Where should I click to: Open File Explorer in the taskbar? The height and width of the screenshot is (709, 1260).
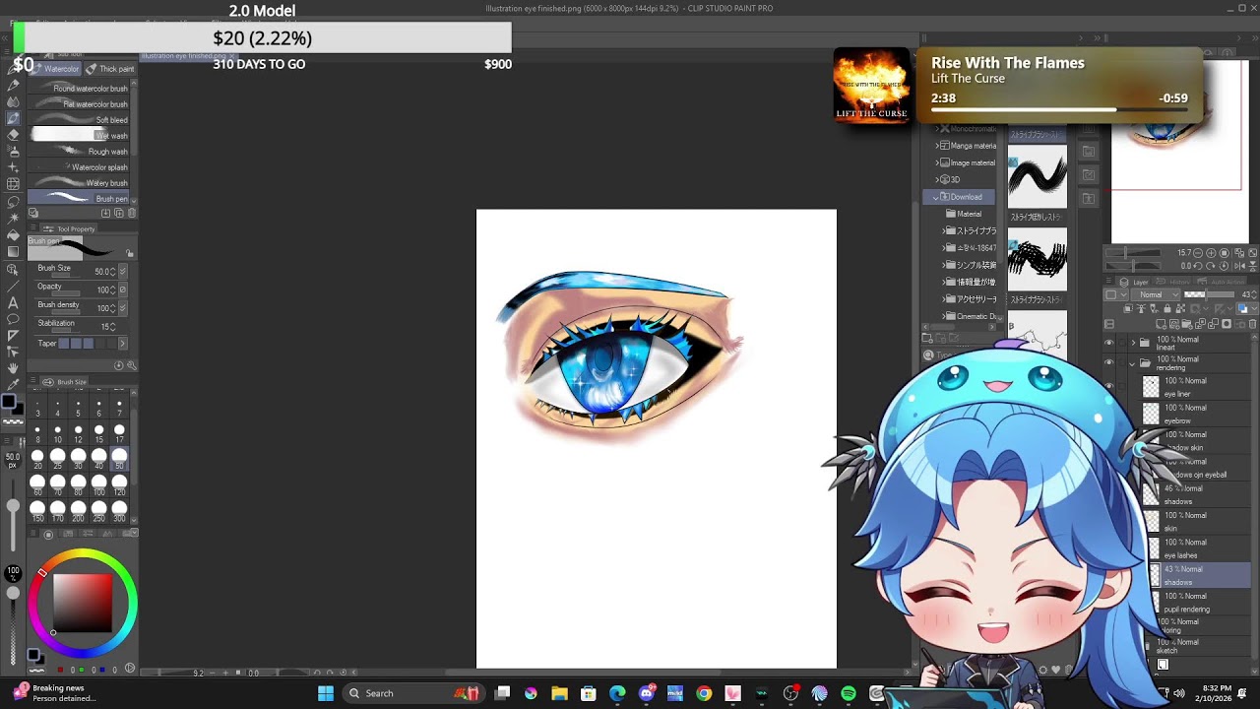559,693
